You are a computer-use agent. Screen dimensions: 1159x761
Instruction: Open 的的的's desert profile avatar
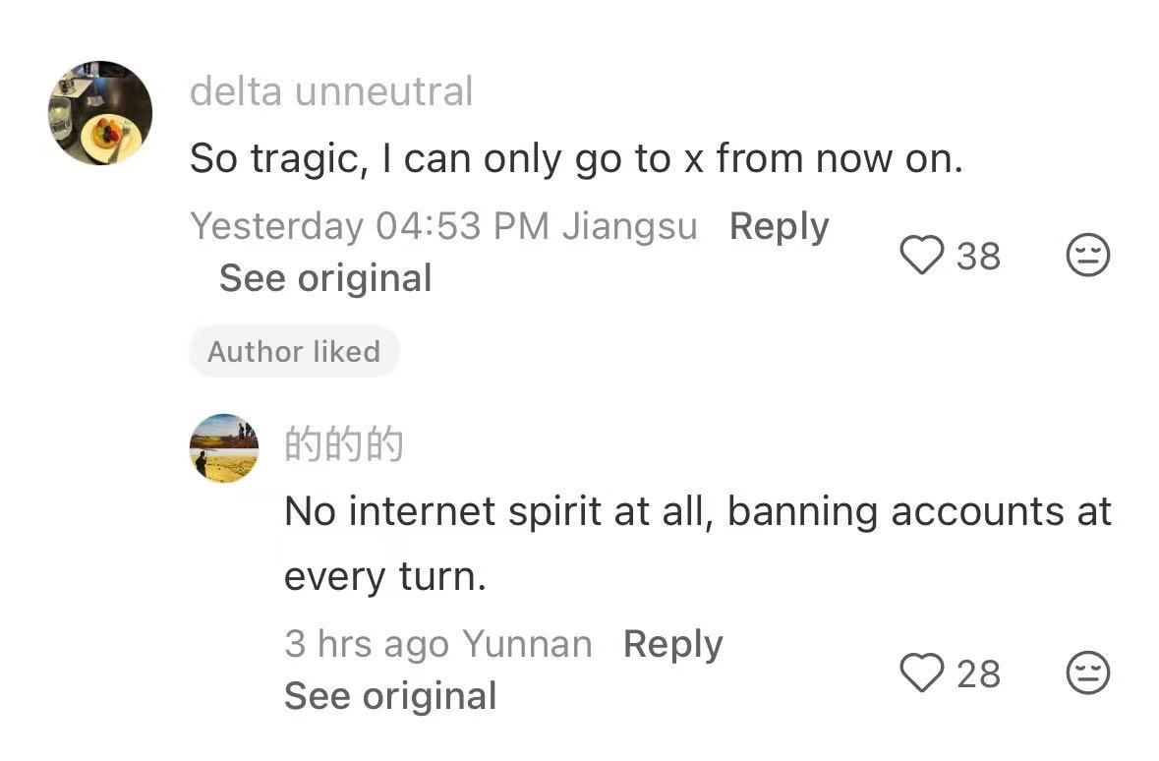coord(223,447)
